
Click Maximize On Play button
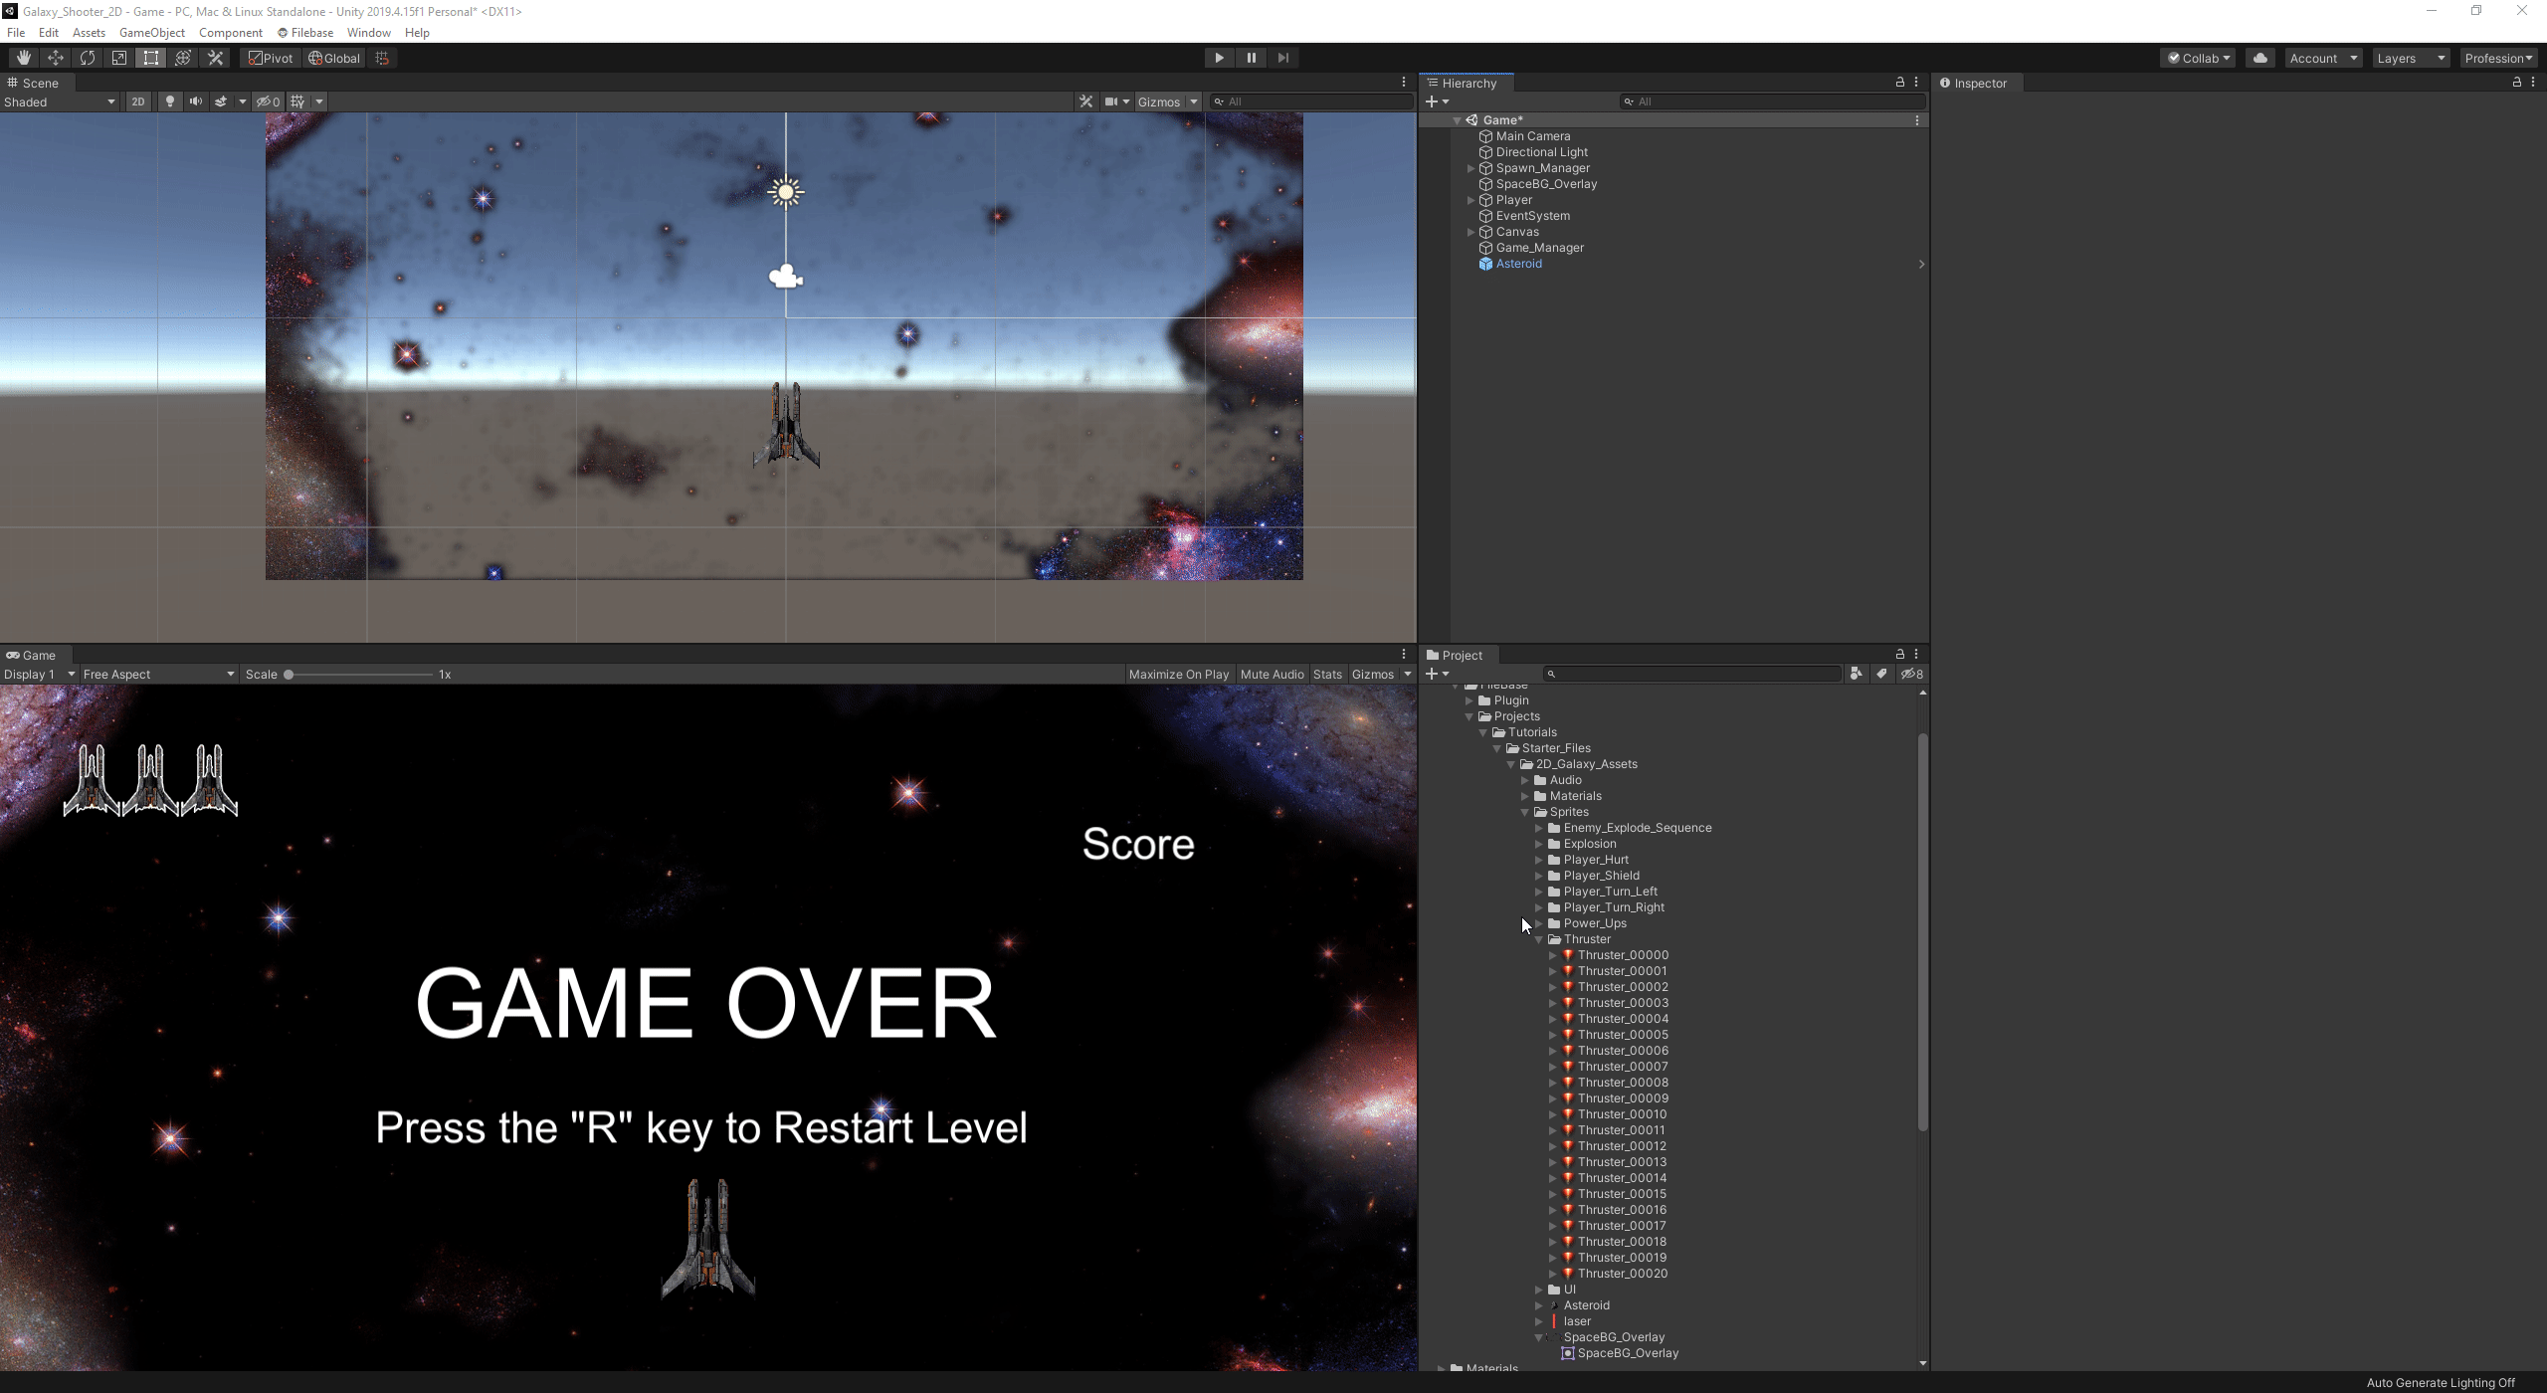click(1178, 674)
